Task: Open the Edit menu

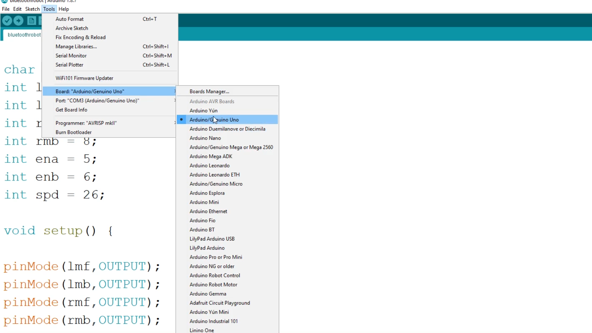Action: pyautogui.click(x=17, y=9)
